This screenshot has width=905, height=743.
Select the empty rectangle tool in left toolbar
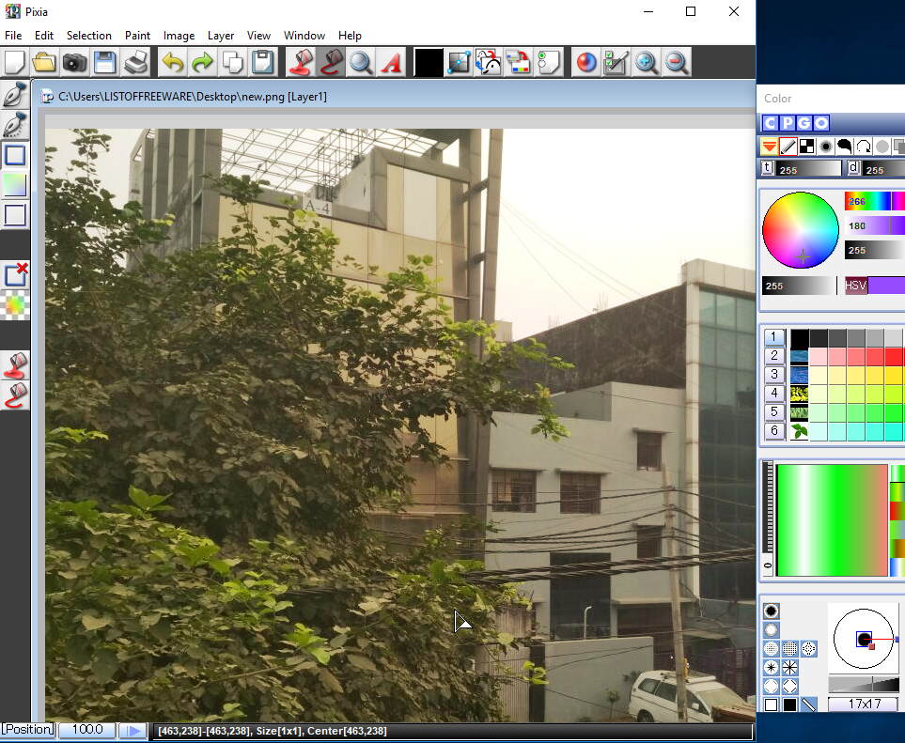point(15,215)
